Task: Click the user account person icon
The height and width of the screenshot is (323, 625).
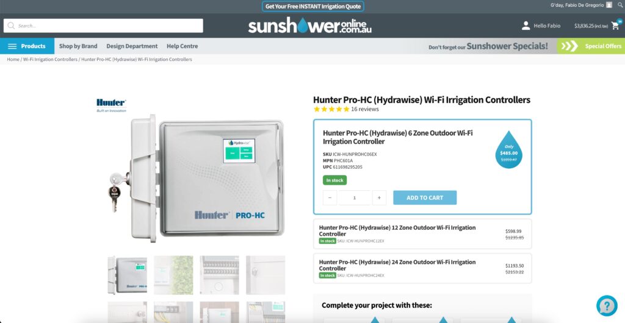Action: [x=526, y=26]
